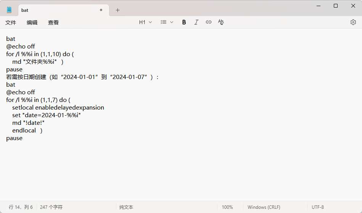Click the first 'pause' line
Viewport: 362px width, 213px height.
click(14, 69)
